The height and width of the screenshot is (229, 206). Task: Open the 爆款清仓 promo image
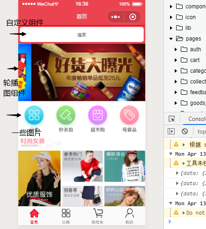(125, 166)
